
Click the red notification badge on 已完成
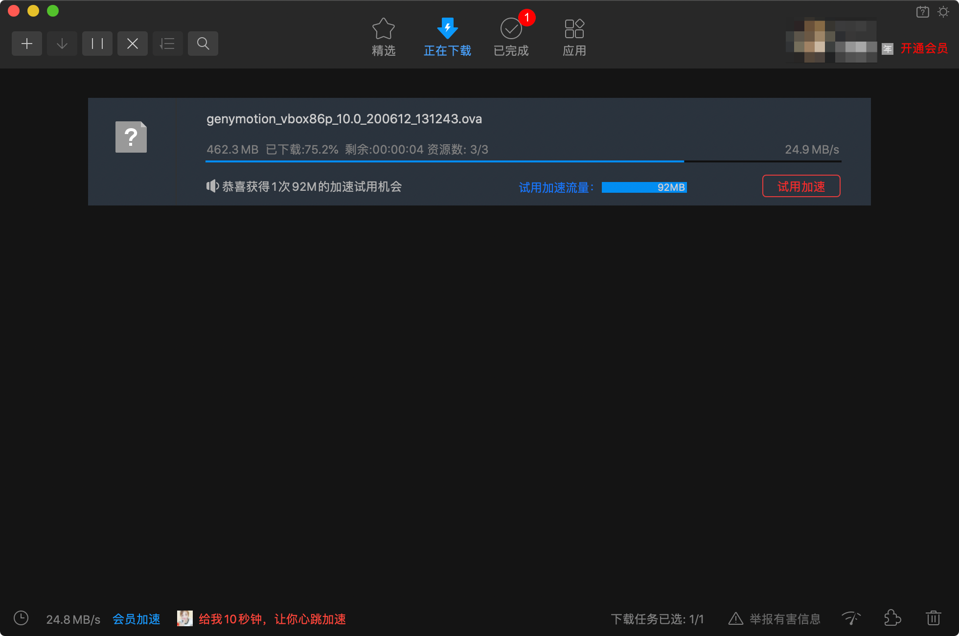(527, 18)
